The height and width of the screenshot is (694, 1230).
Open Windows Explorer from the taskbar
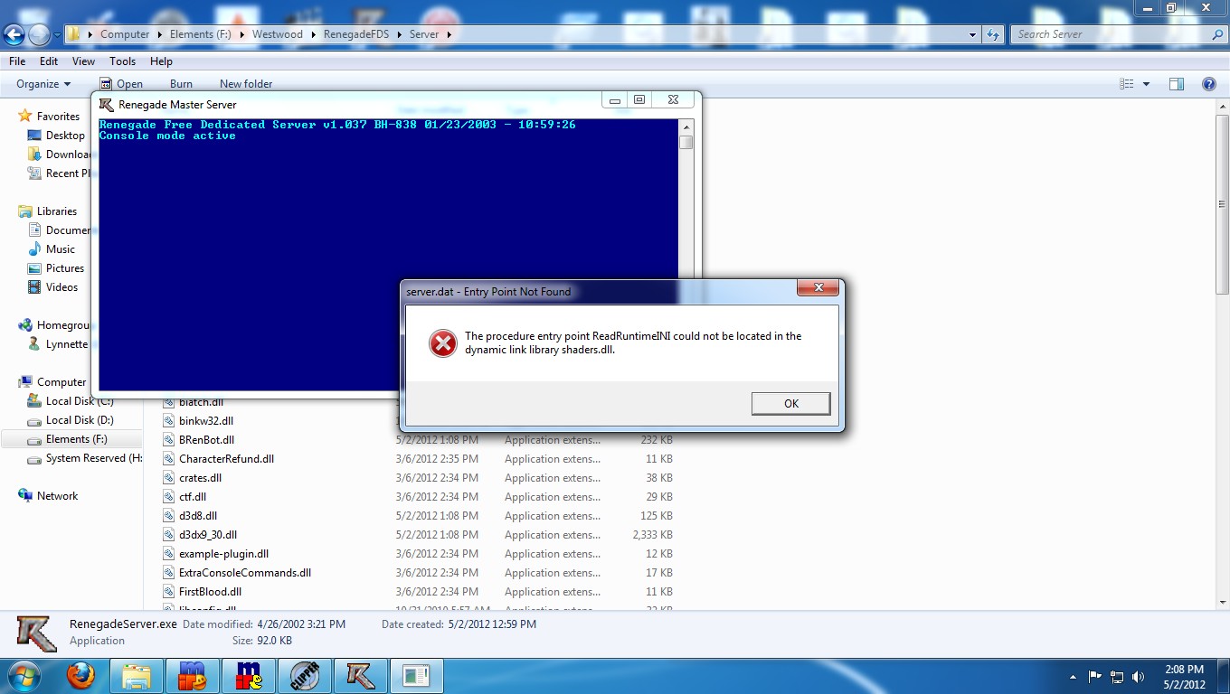(x=137, y=676)
